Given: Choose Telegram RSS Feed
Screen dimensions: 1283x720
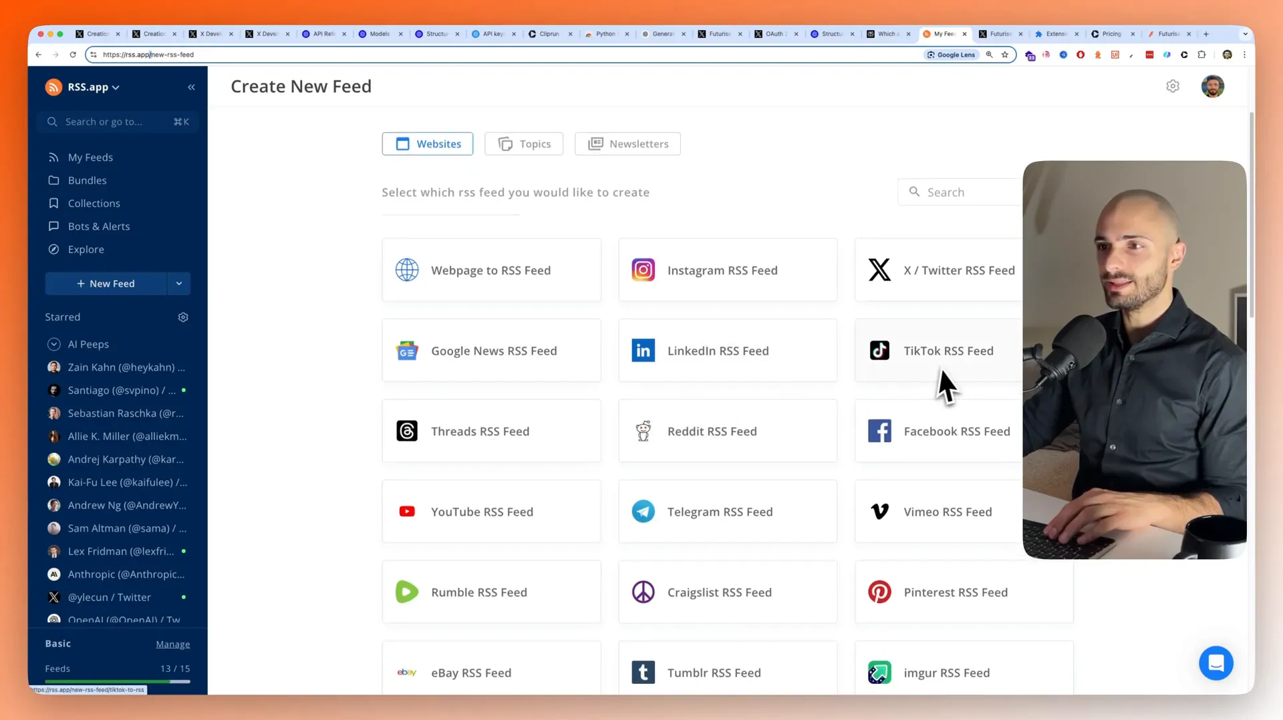Looking at the screenshot, I should pyautogui.click(x=728, y=512).
